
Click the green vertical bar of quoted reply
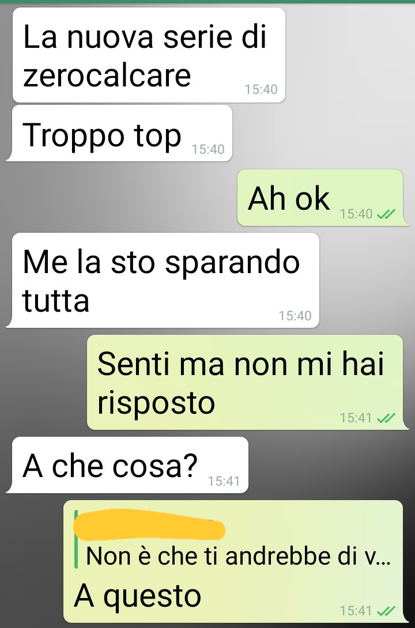[x=76, y=539]
